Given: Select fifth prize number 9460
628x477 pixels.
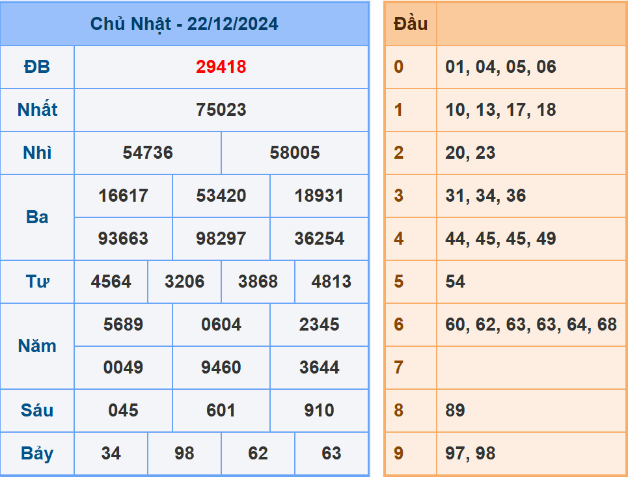Looking at the screenshot, I should point(221,368).
